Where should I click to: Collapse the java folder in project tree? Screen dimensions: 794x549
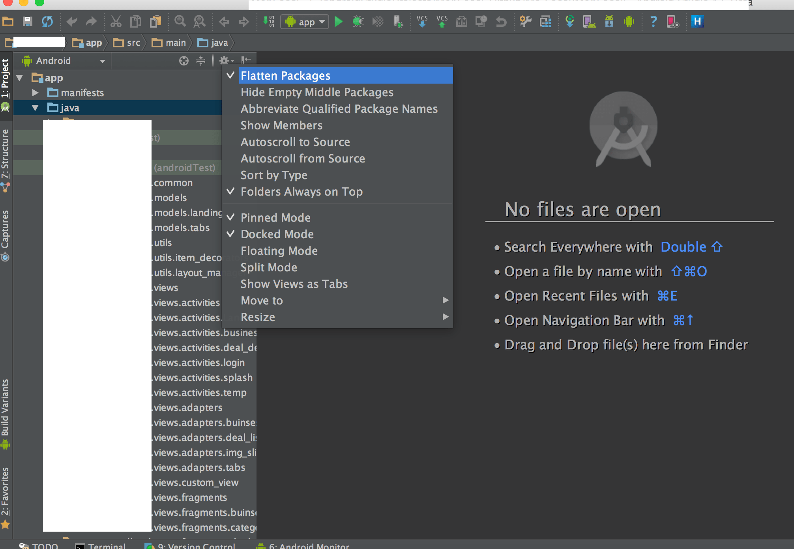[x=35, y=107]
